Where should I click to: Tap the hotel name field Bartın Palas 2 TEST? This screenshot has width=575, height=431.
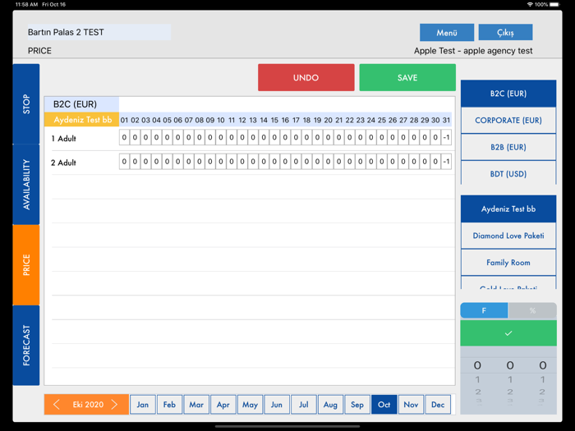(99, 32)
